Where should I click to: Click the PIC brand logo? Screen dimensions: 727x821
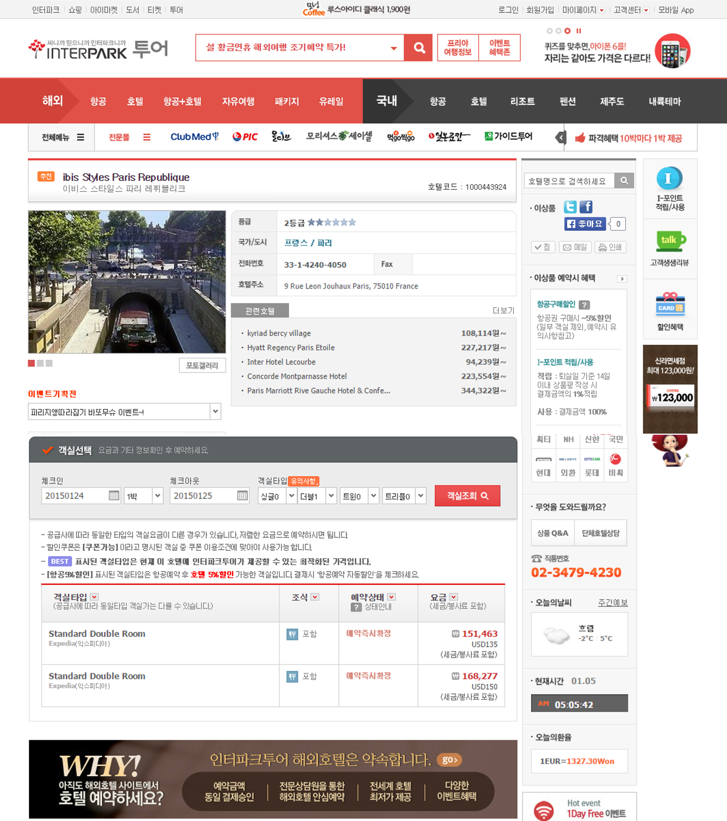pyautogui.click(x=245, y=137)
